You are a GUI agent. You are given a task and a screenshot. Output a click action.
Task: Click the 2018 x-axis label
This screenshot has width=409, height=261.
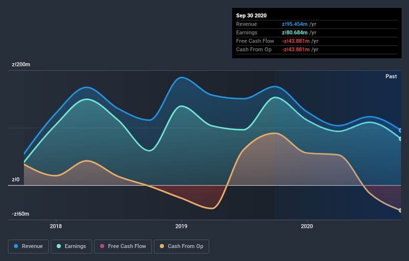(x=56, y=226)
